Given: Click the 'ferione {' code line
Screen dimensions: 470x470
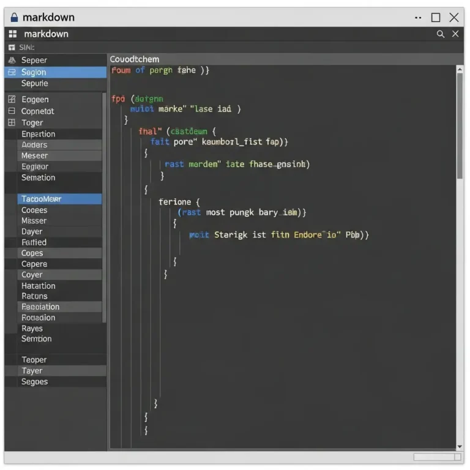Looking at the screenshot, I should click(x=179, y=202).
